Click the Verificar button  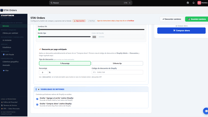point(91,21)
